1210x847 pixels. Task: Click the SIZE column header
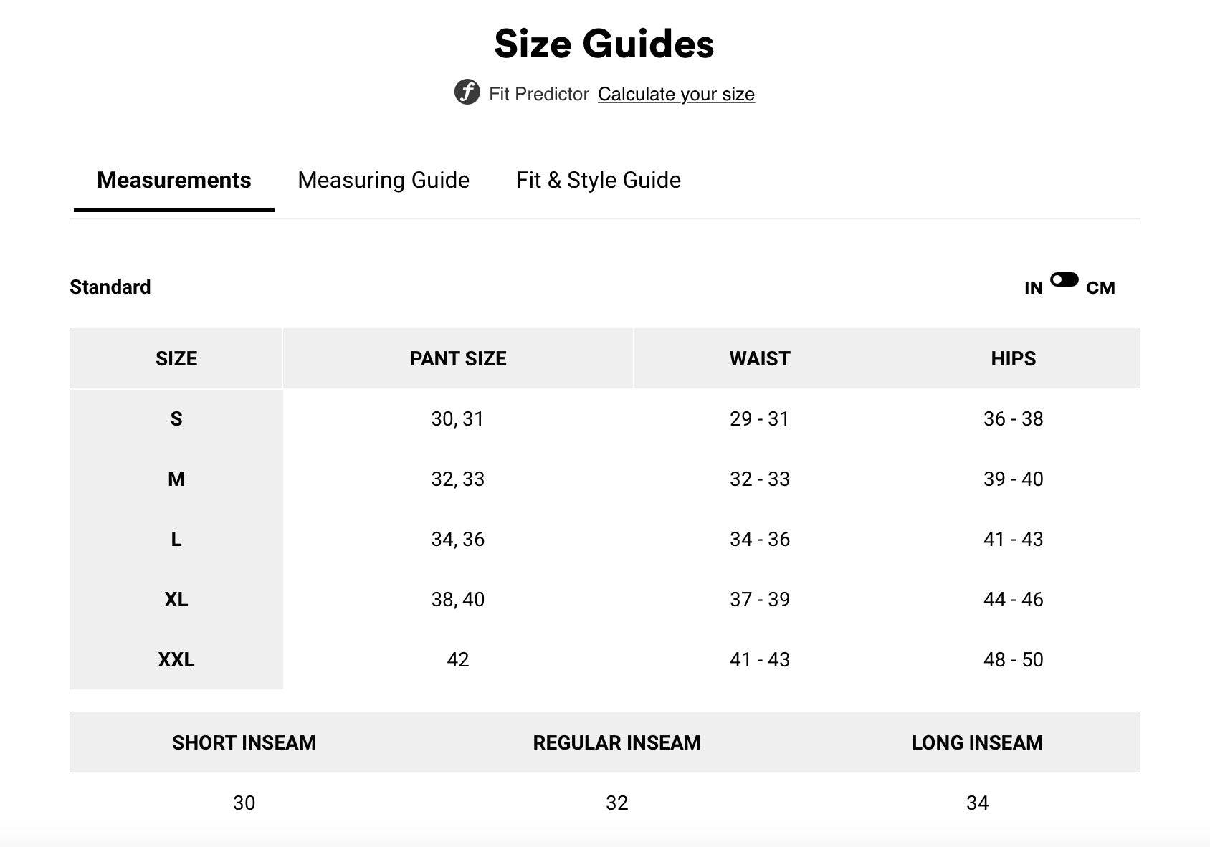176,358
